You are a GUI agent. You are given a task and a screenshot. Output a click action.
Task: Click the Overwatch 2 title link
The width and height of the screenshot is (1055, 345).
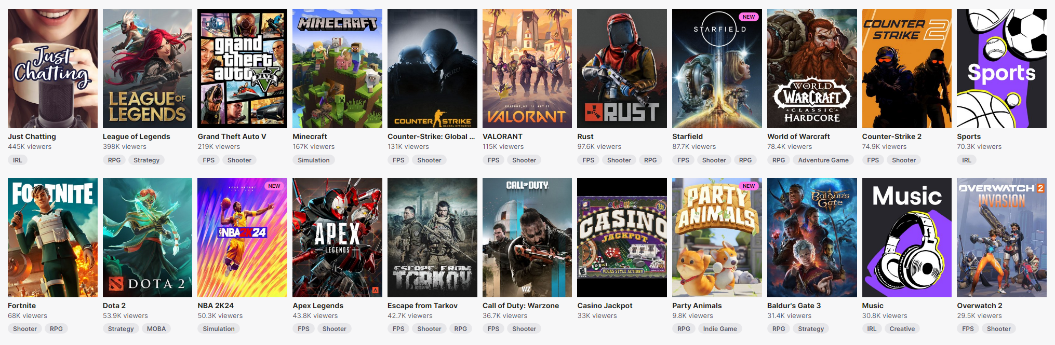(x=979, y=306)
